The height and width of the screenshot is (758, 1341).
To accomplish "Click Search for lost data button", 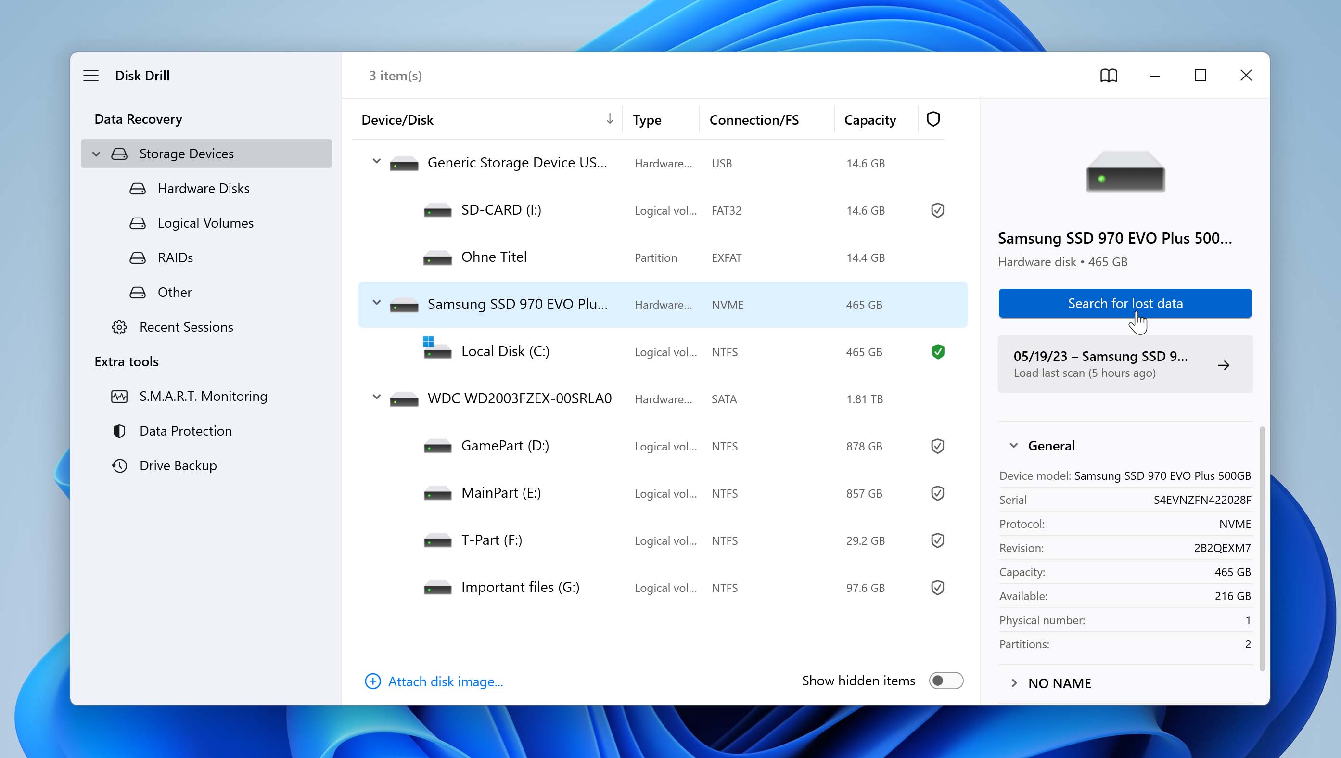I will tap(1125, 303).
